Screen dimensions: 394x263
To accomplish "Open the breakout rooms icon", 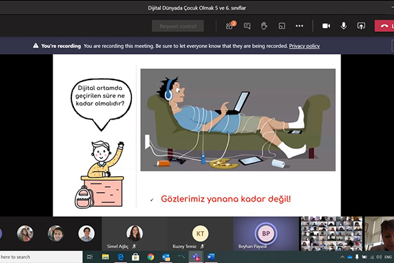I will (282, 25).
